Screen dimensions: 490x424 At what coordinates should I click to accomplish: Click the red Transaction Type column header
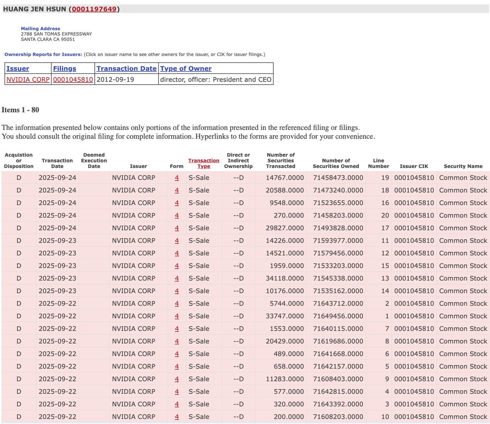coord(204,163)
